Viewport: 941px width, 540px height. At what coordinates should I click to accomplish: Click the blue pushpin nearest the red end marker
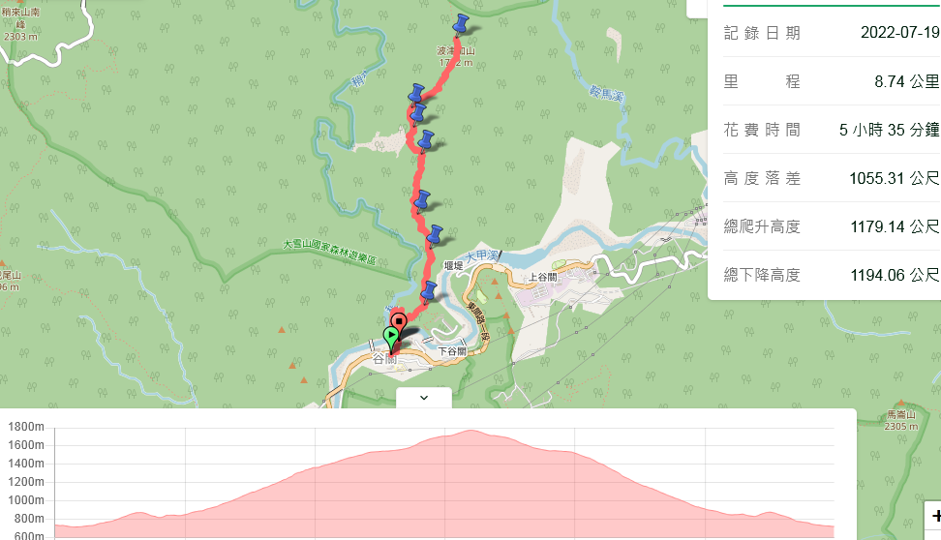pyautogui.click(x=428, y=292)
